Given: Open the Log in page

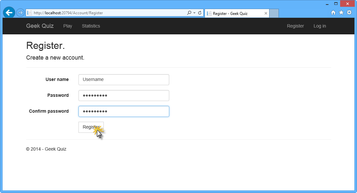Looking at the screenshot, I should click(x=320, y=26).
